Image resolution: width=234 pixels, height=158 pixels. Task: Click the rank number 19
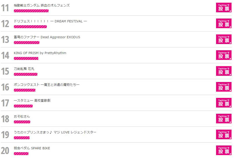[5, 135]
